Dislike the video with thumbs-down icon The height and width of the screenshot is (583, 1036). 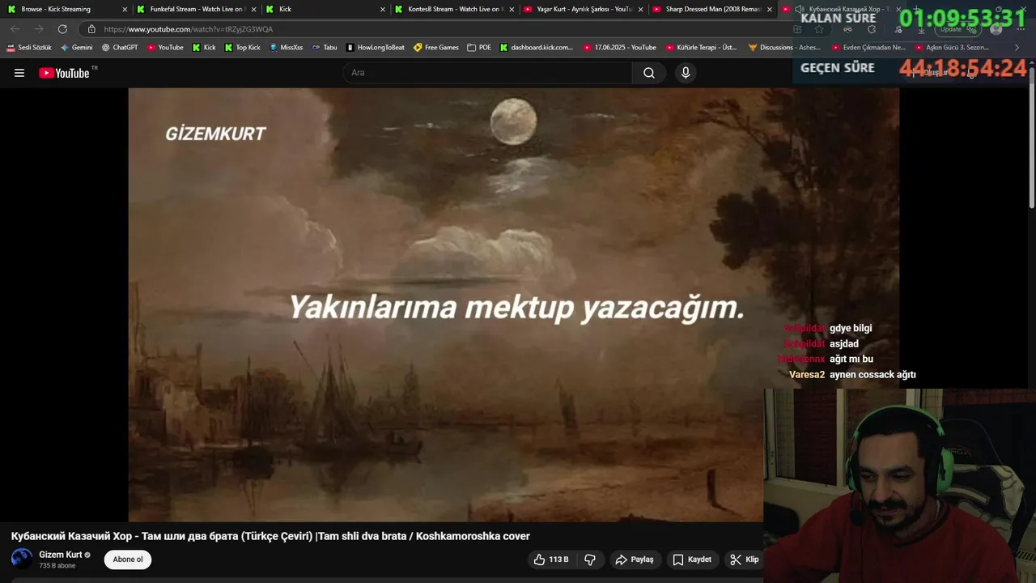point(590,560)
